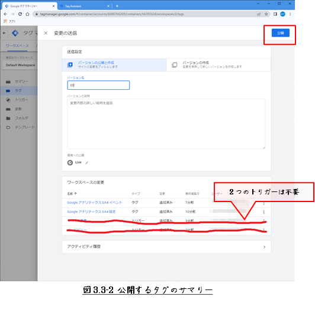Toggle the browser side panel
315x309 pixels.
click(275, 14)
